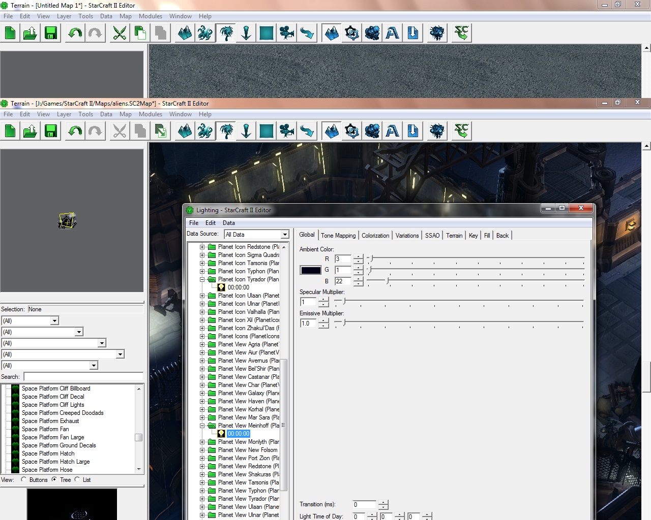651x520 pixels.
Task: Collapse the Planet View Meinhoff folder
Action: (202, 426)
